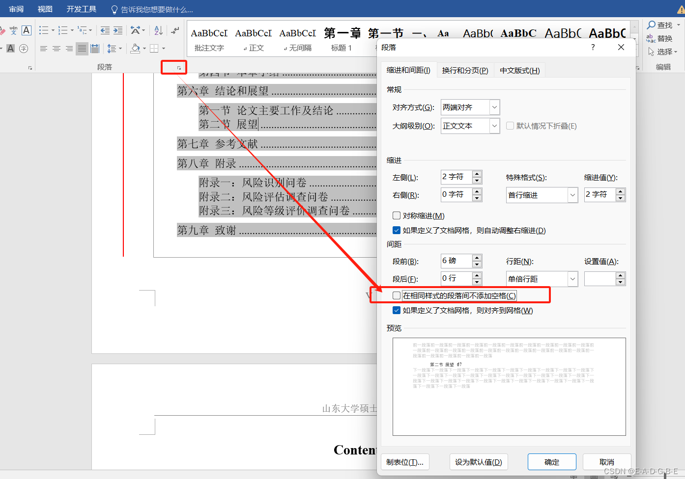Click the Enclose Characters (字) icon

pyautogui.click(x=24, y=48)
